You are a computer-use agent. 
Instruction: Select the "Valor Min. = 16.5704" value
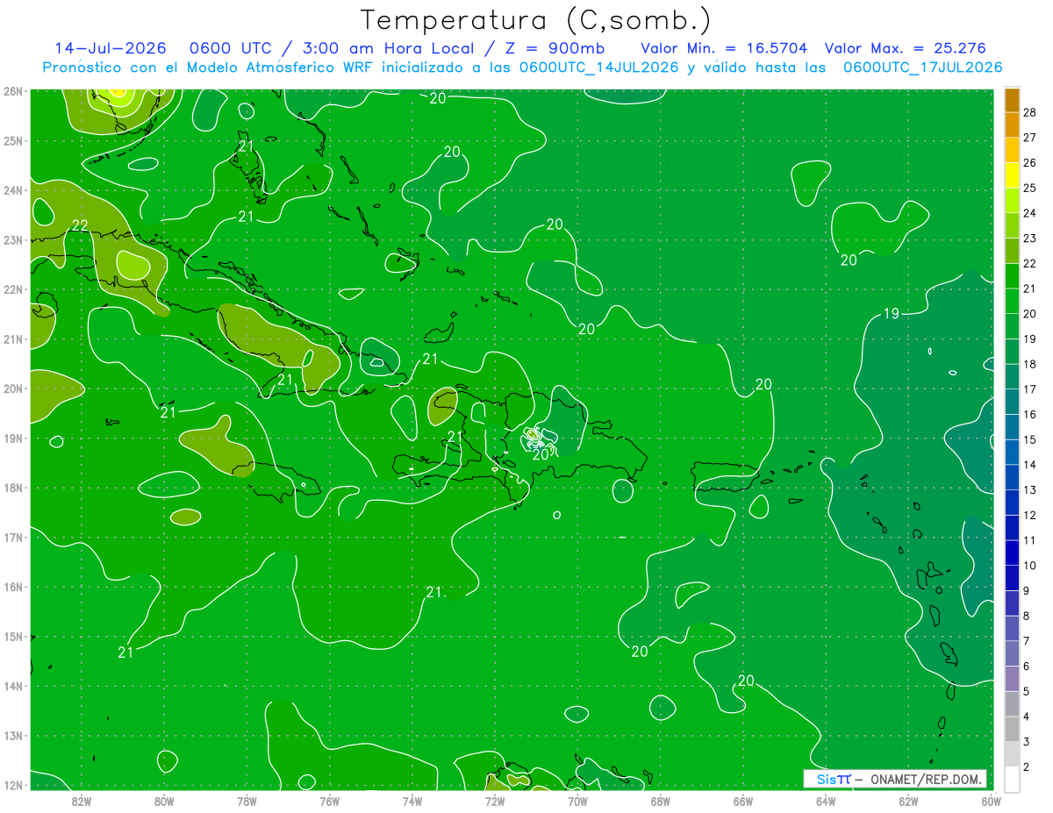coord(724,48)
